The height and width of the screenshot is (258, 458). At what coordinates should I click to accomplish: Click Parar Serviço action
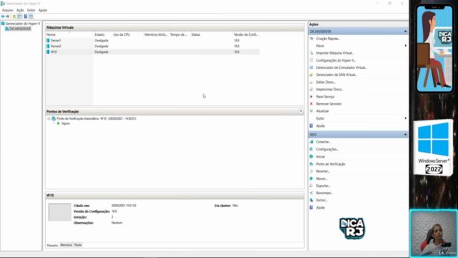point(325,97)
